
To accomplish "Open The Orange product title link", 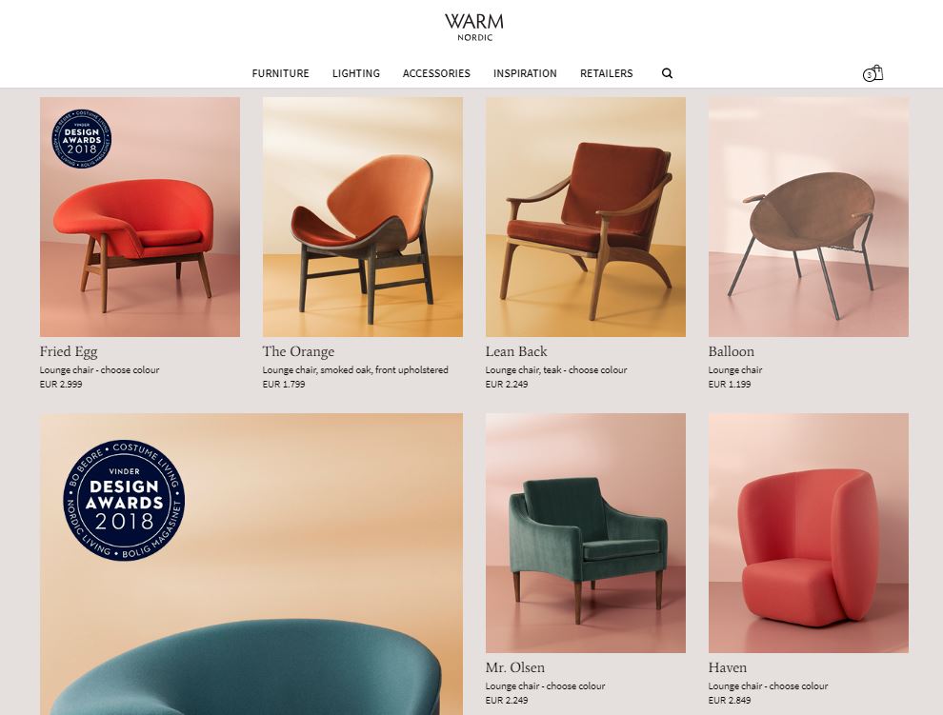I will (298, 351).
